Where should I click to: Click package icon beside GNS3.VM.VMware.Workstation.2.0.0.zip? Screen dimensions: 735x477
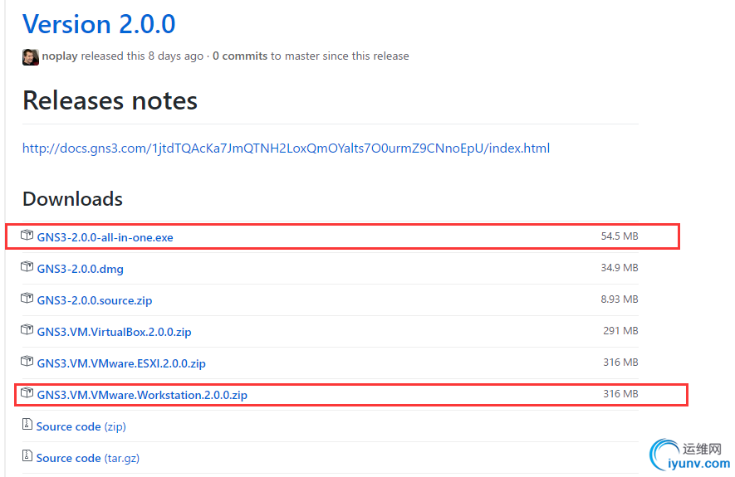27,394
